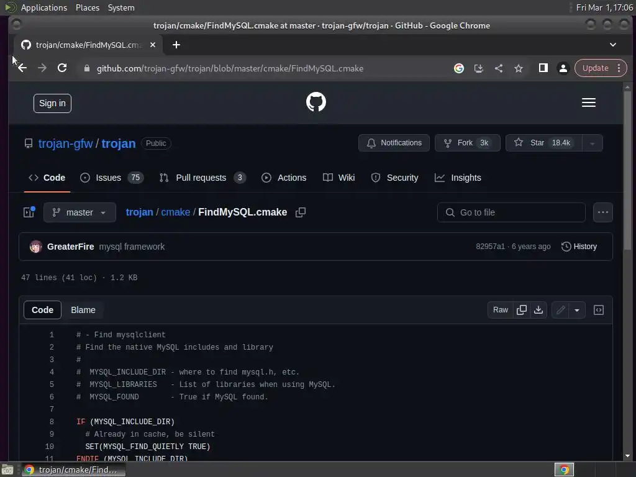The width and height of the screenshot is (636, 477).
Task: Open the mysql framework commit message
Action: pyautogui.click(x=132, y=247)
